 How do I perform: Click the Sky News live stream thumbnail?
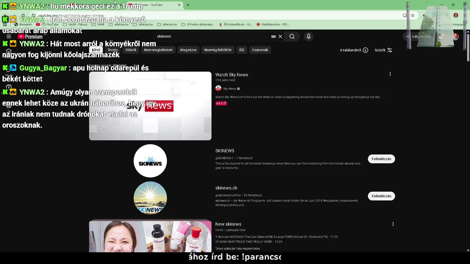click(150, 106)
